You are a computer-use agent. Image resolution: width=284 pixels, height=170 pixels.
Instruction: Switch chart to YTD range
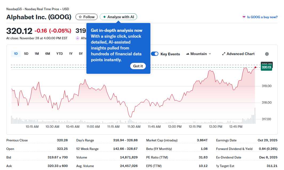coord(59,54)
